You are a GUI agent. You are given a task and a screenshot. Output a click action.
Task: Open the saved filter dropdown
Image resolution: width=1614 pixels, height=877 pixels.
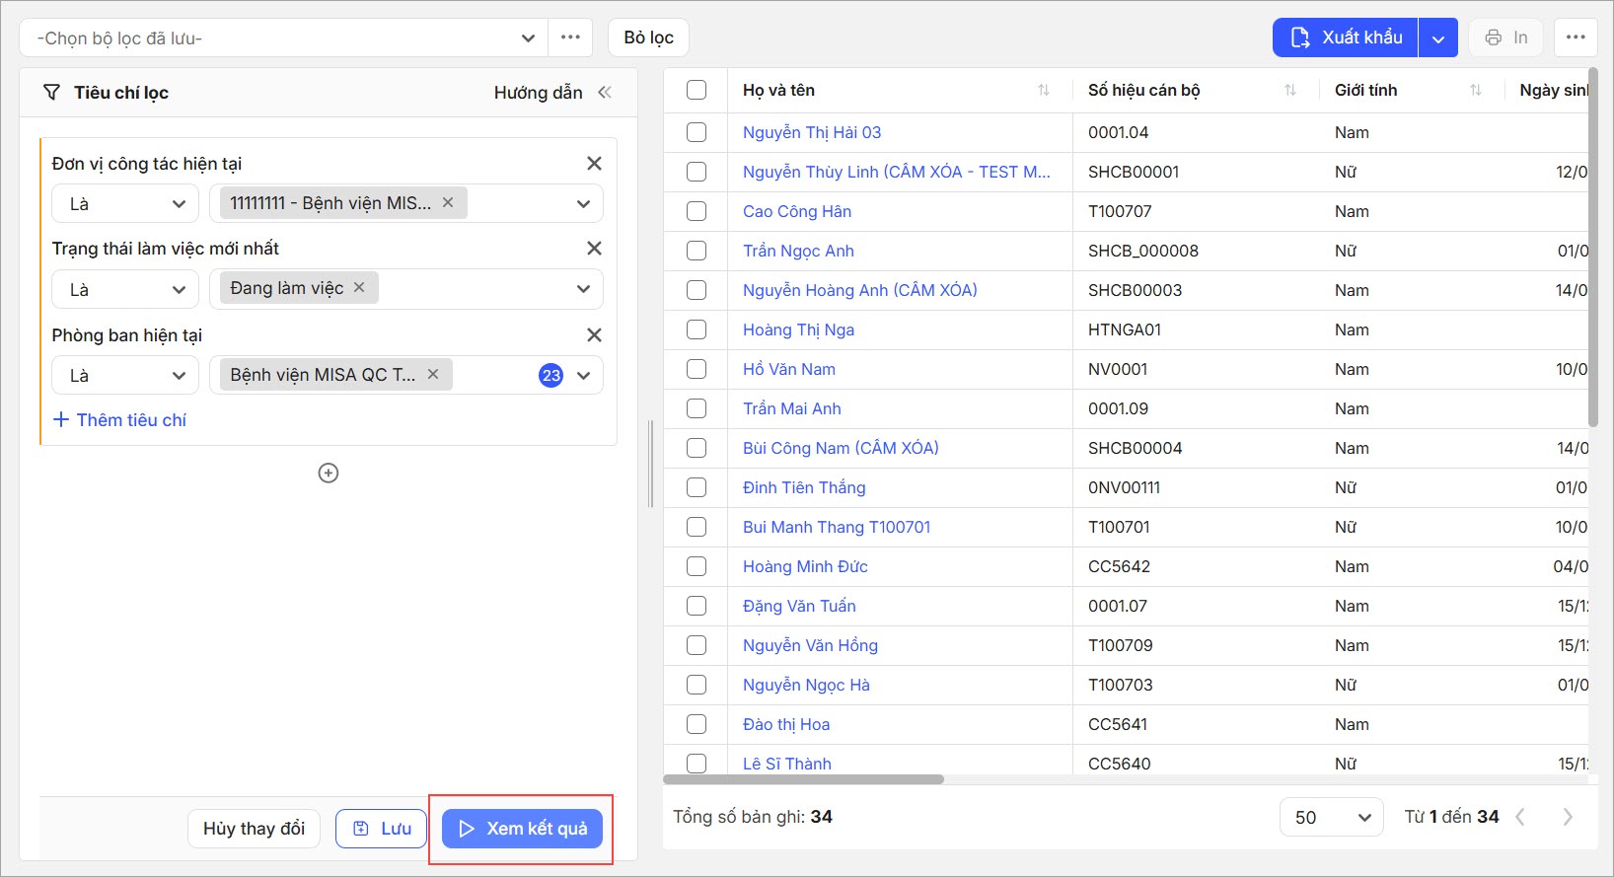[x=284, y=38]
